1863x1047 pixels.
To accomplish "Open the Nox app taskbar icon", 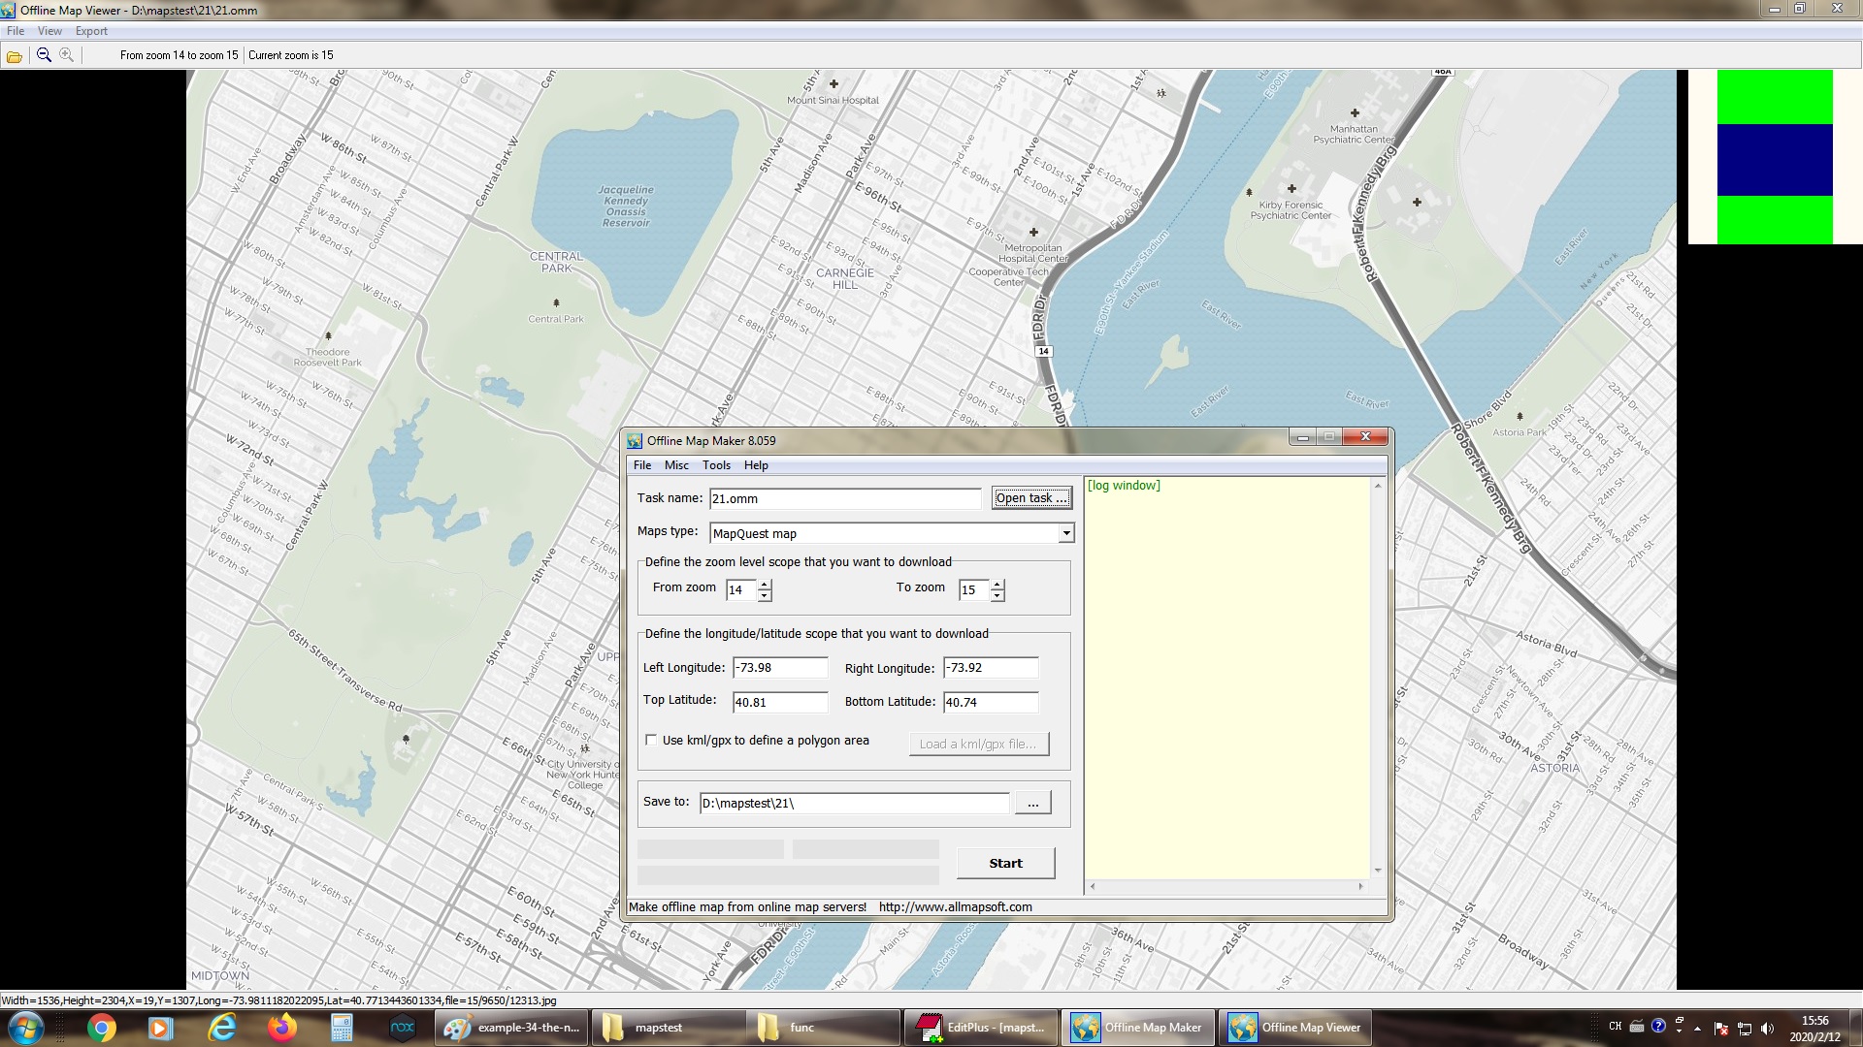I will tap(402, 1028).
